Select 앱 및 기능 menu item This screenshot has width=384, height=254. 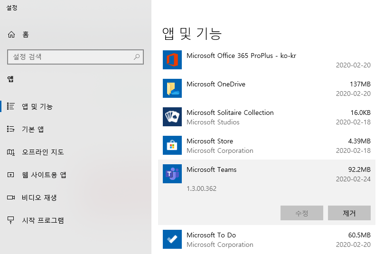tap(37, 106)
